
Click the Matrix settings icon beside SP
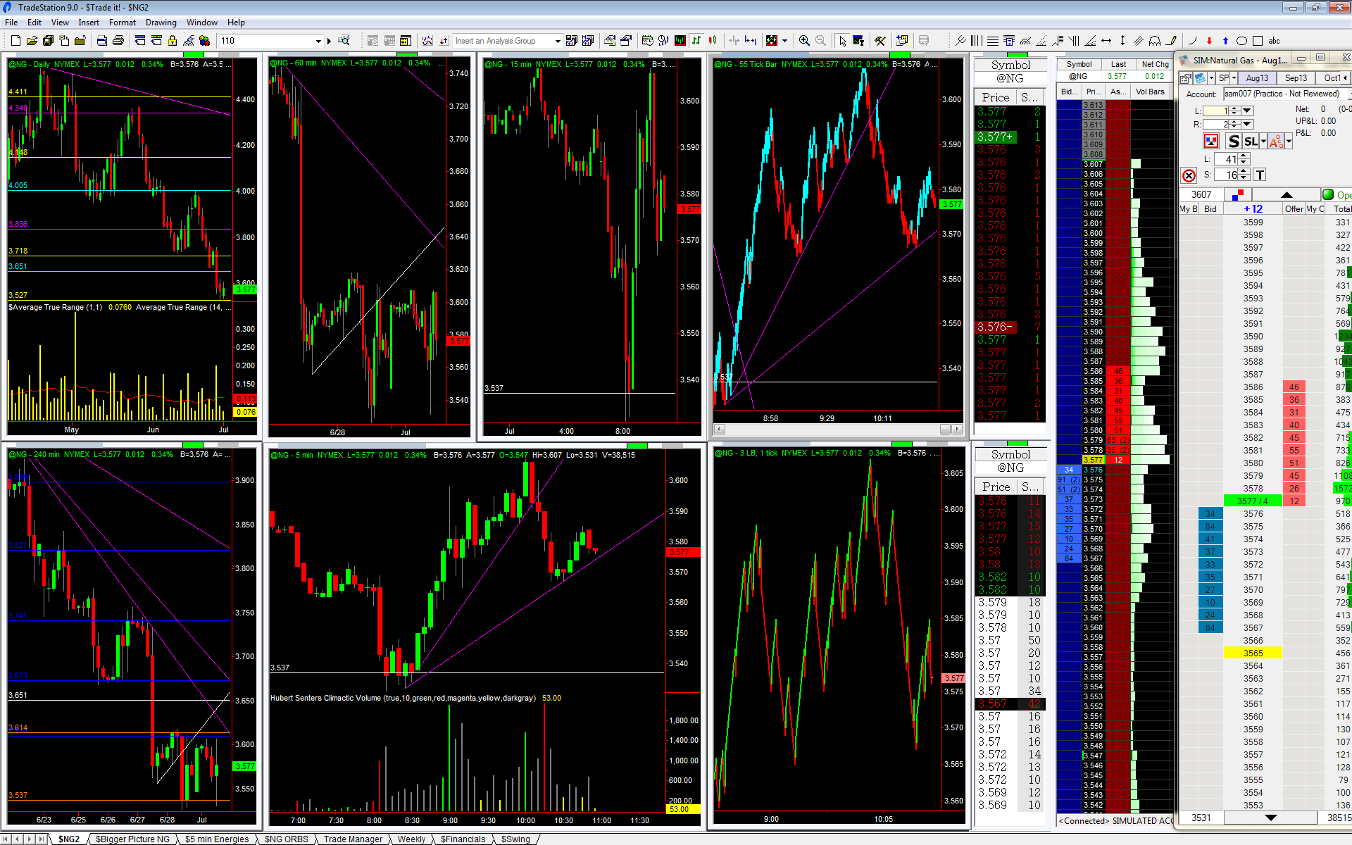pyautogui.click(x=1186, y=78)
